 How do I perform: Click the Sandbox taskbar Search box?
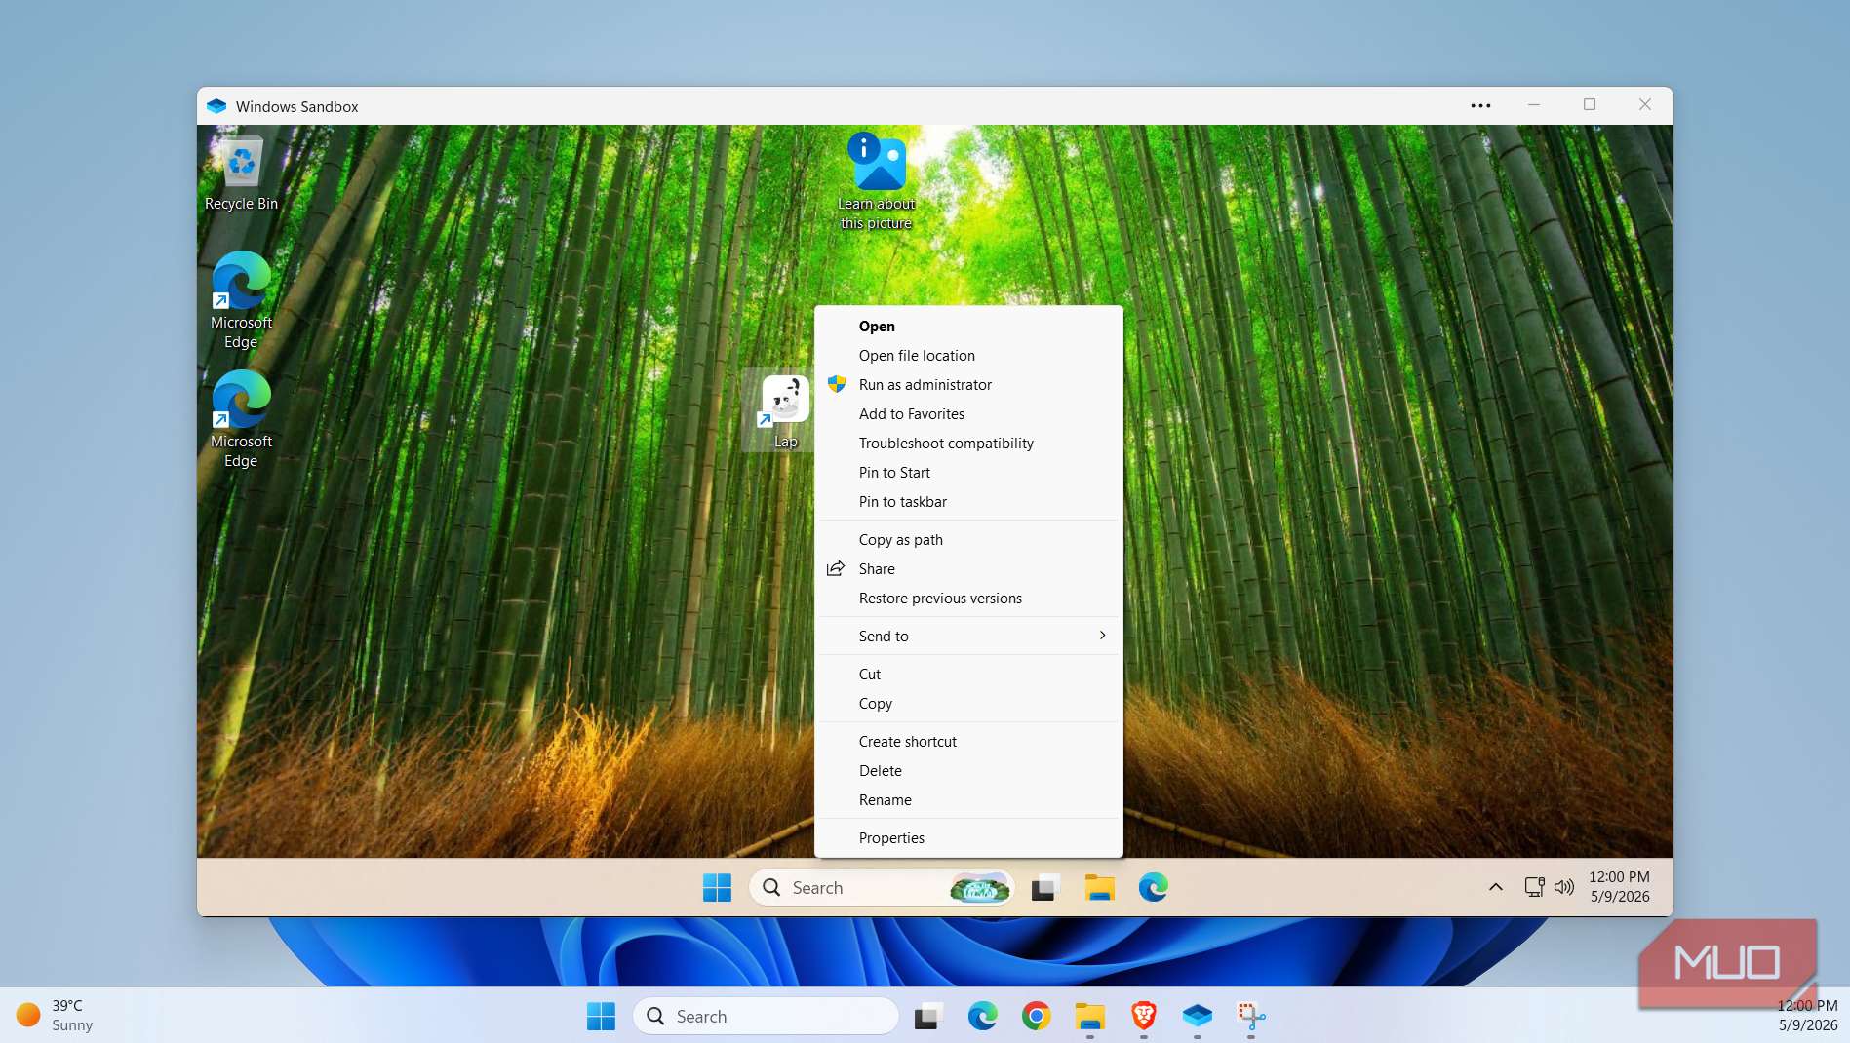(882, 887)
